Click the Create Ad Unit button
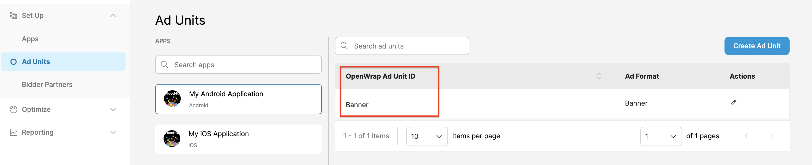812x165 pixels. [x=757, y=46]
